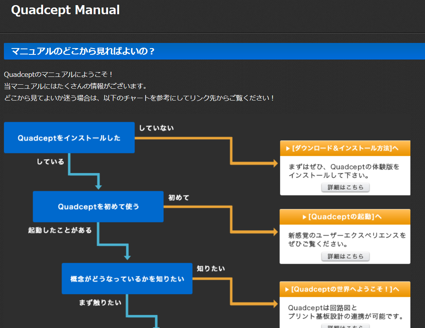425x328 pixels.
Task: Click the triangle icon before [Quadceptの起動]へ
Action: [304, 217]
